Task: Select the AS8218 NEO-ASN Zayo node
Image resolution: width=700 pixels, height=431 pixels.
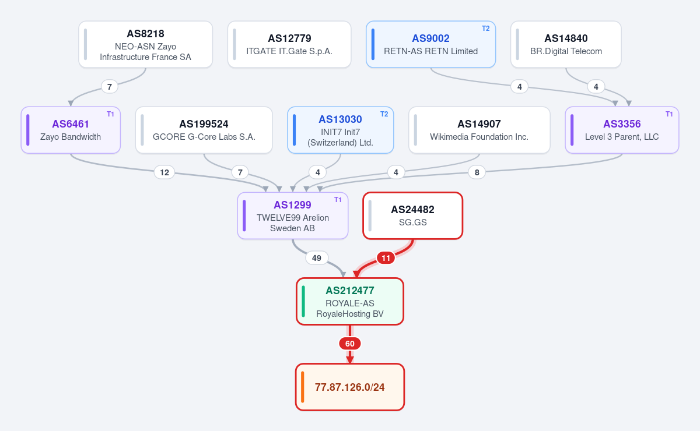Action: click(x=145, y=45)
